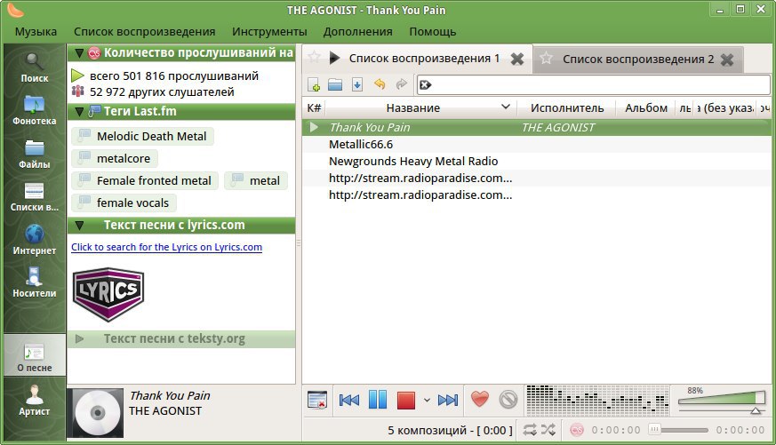The image size is (776, 445).
Task: Clear the playlist with the list-delete icon
Action: 316,400
